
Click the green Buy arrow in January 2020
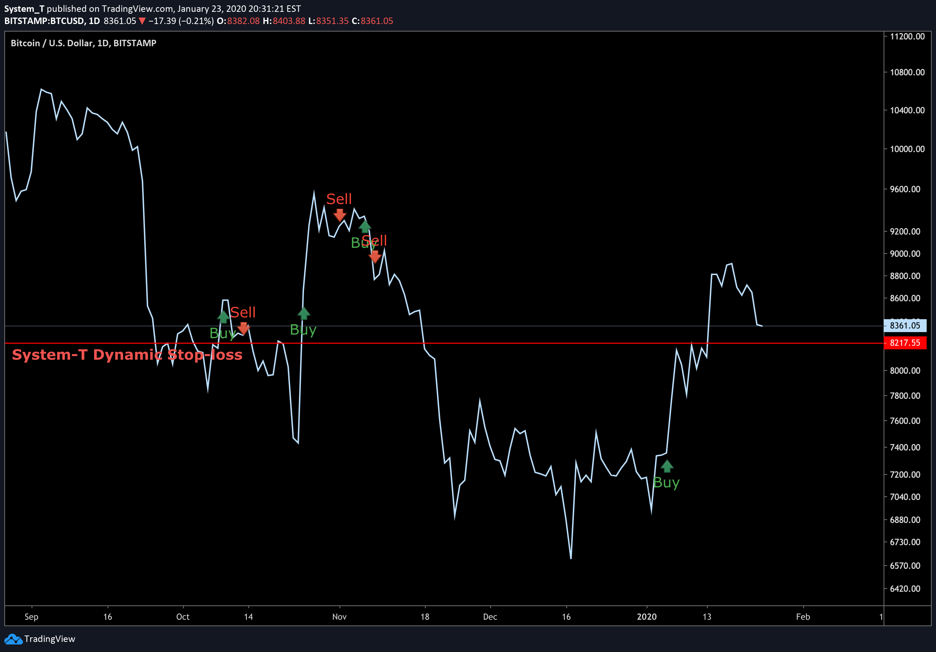click(x=666, y=466)
